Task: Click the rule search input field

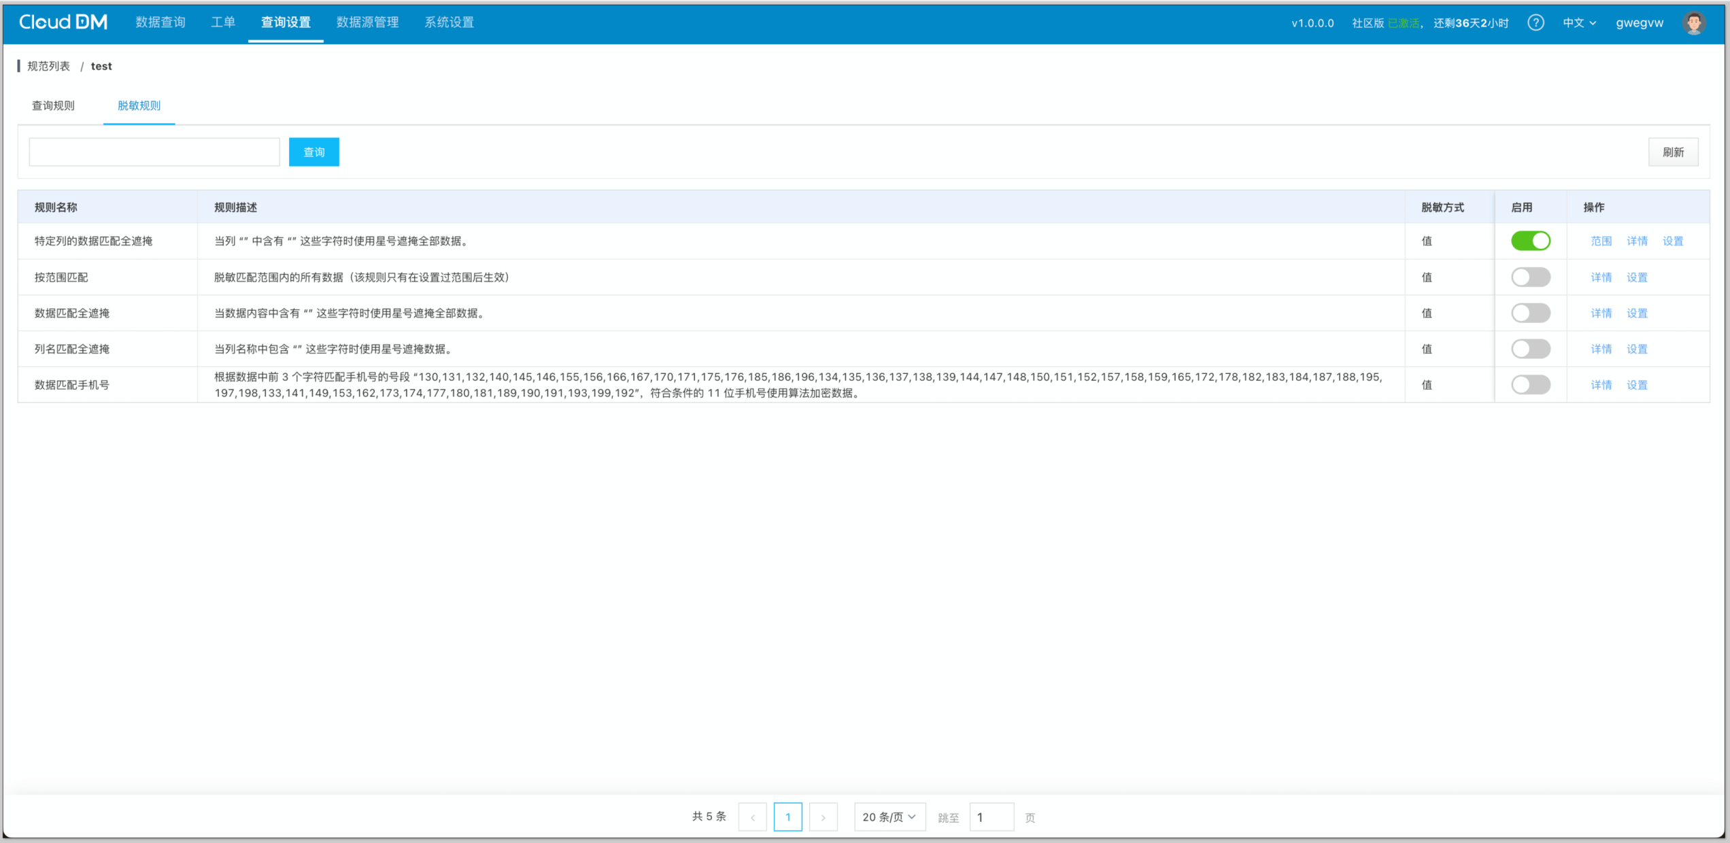Action: (x=154, y=152)
